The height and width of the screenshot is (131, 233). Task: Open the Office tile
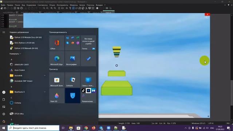point(57,43)
